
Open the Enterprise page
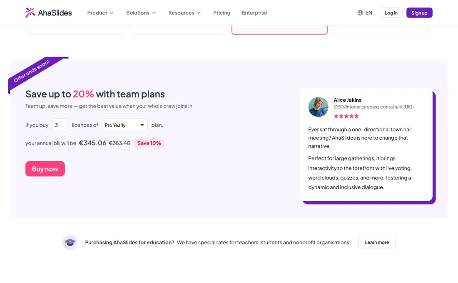(x=254, y=12)
